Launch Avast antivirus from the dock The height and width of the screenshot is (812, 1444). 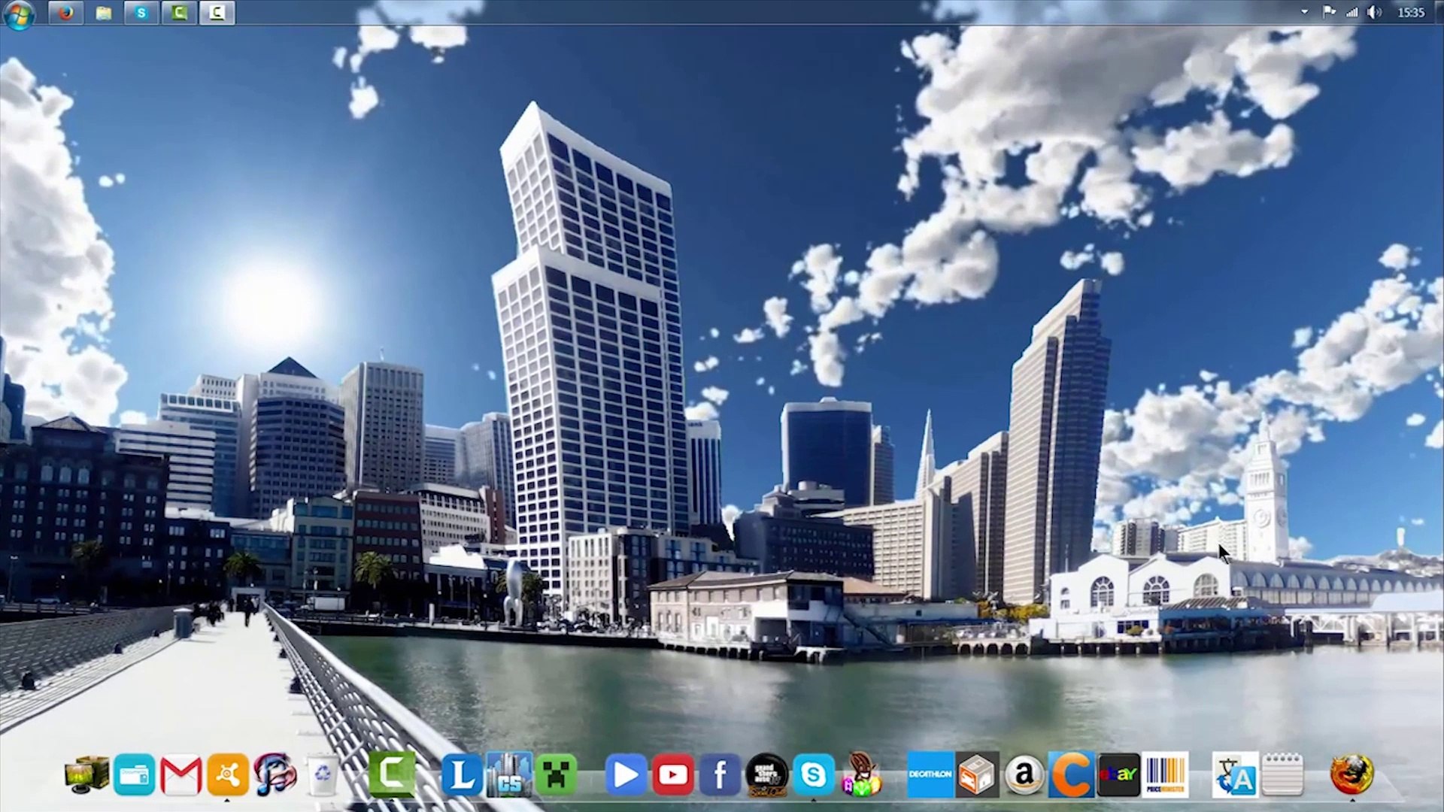pyautogui.click(x=228, y=774)
